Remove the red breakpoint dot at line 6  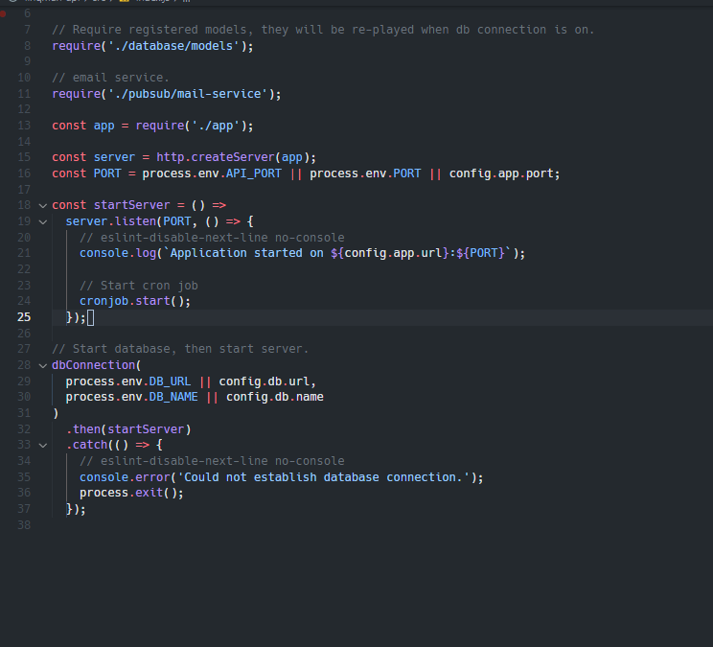point(4,14)
